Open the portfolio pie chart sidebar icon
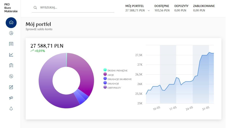230x128 pixels. click(11, 33)
